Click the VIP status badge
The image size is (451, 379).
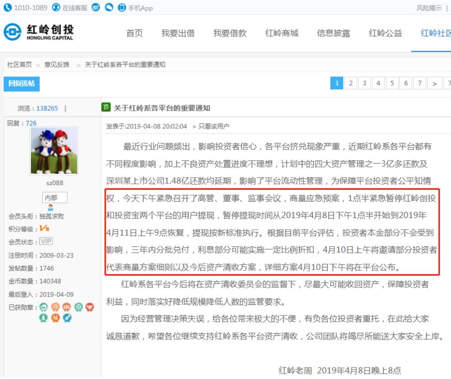[x=46, y=241]
